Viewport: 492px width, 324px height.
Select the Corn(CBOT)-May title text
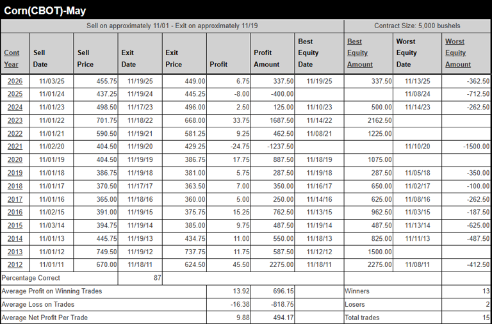click(45, 11)
